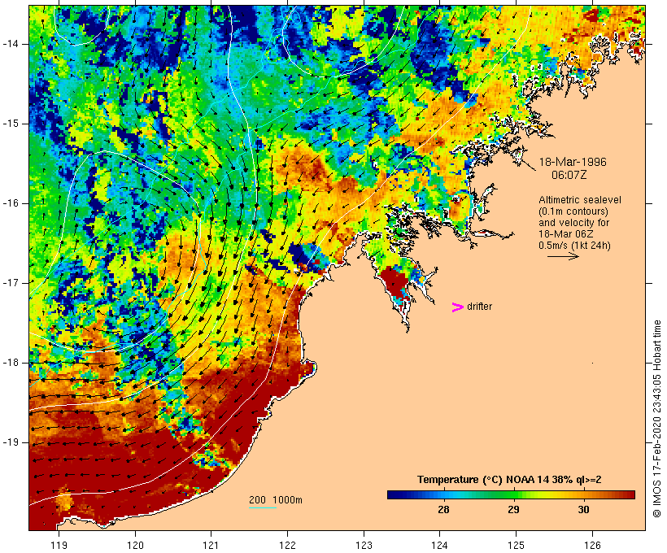The image size is (667, 553).
Task: Click the 'drifter' legend label
Action: tap(479, 307)
